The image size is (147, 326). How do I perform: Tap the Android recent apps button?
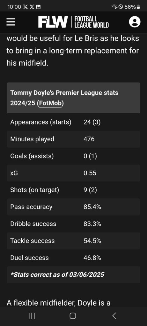(32, 316)
